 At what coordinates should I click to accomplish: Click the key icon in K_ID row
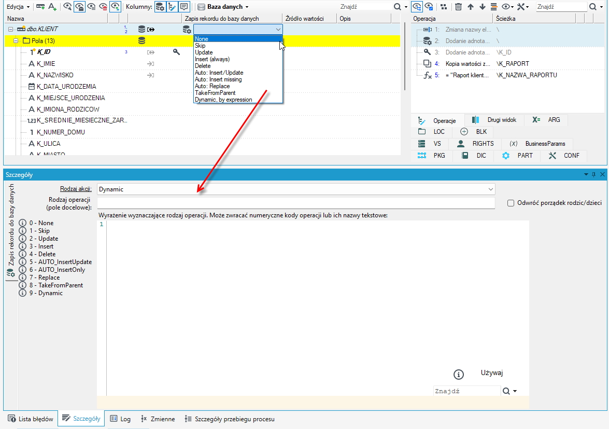tap(176, 52)
